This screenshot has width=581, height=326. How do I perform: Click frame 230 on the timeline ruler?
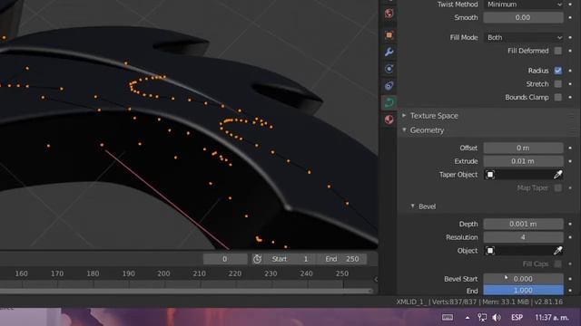click(271, 273)
